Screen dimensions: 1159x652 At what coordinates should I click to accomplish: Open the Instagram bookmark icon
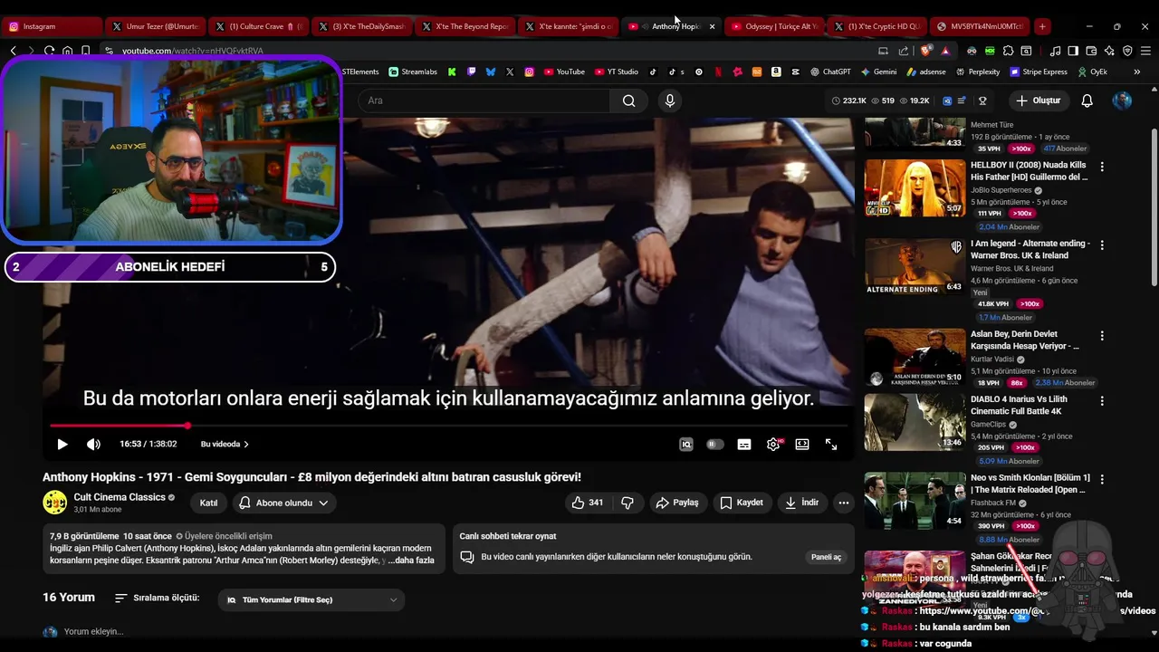pos(530,72)
